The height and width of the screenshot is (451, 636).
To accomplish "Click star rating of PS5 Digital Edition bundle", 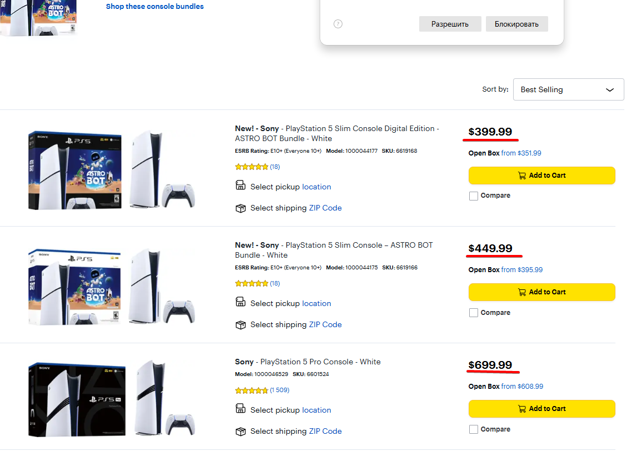I will pyautogui.click(x=251, y=167).
